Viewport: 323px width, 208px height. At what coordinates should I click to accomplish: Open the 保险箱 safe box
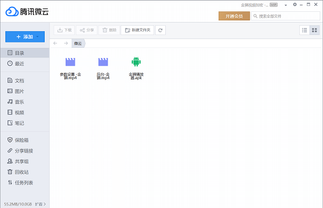pyautogui.click(x=25, y=140)
